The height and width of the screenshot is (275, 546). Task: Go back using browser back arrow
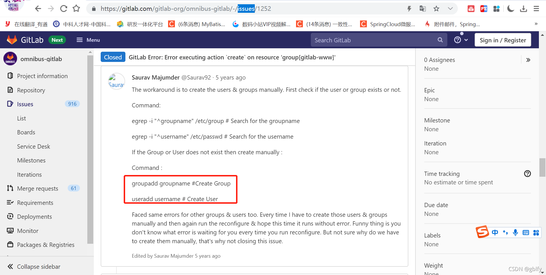click(x=38, y=9)
